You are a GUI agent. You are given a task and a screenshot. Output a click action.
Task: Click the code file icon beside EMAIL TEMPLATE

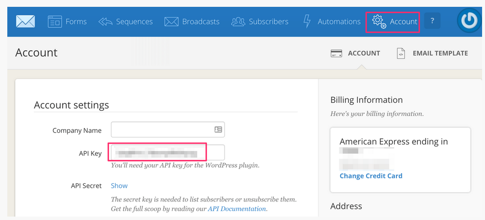coord(401,53)
